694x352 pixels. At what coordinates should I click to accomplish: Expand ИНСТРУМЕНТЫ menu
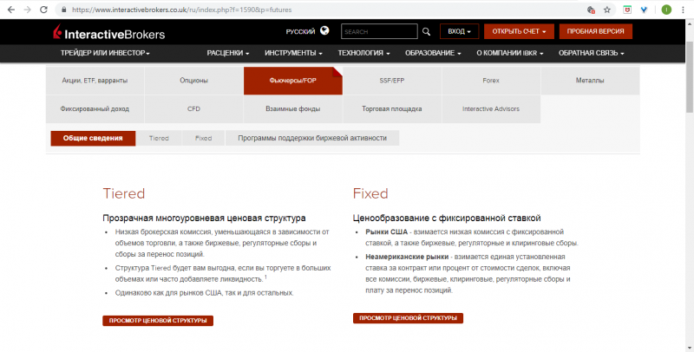pyautogui.click(x=293, y=53)
